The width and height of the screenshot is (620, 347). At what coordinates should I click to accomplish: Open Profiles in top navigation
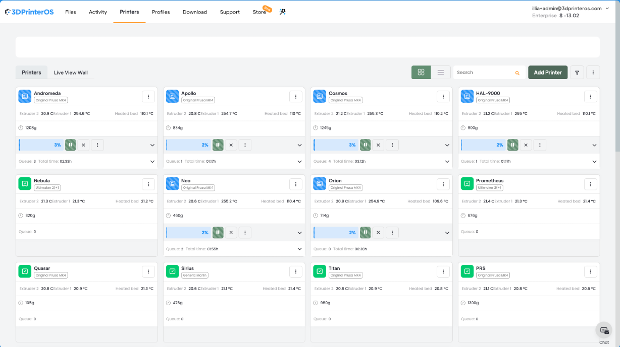coord(161,12)
